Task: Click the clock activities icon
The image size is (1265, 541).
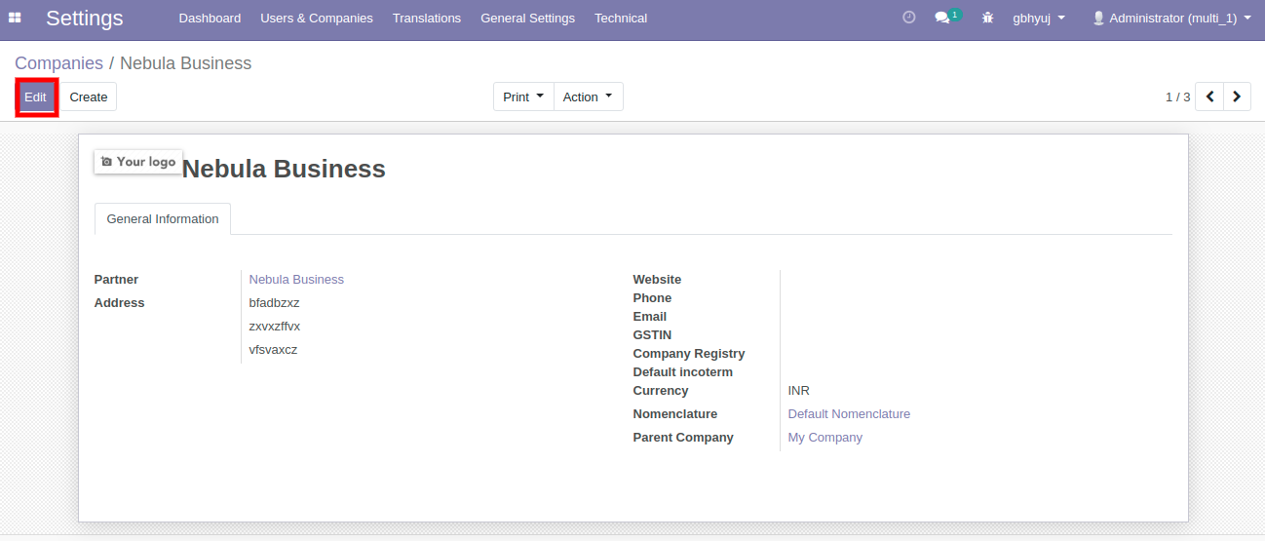Action: (908, 18)
